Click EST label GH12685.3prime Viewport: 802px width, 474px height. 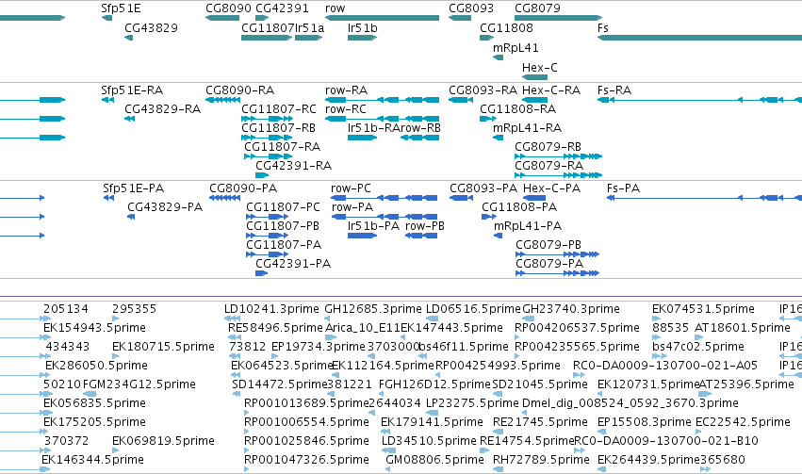tap(373, 309)
